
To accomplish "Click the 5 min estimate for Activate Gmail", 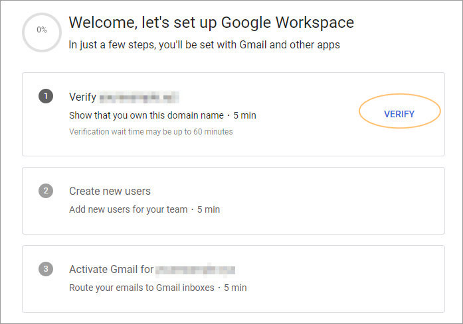I will click(235, 288).
